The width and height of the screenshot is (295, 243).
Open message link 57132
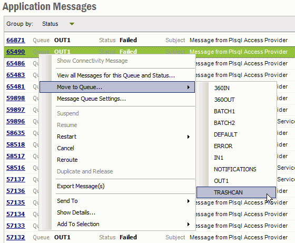[x=16, y=237]
